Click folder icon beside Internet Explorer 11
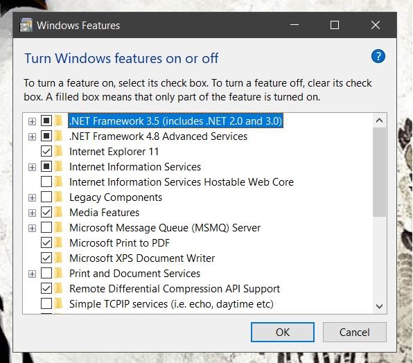The image size is (413, 363). pos(58,151)
